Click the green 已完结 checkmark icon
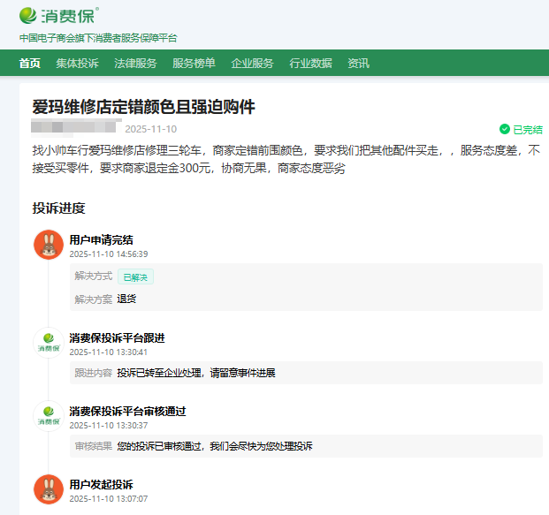Viewport: 549px width, 515px height. [x=504, y=129]
